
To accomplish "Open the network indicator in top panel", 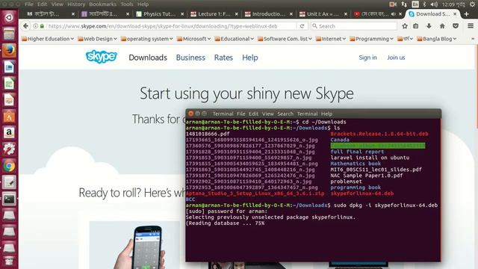I will [x=404, y=4].
